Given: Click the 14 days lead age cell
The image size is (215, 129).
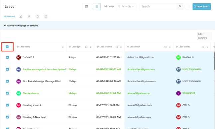Looking at the screenshot, I should coord(72,93).
